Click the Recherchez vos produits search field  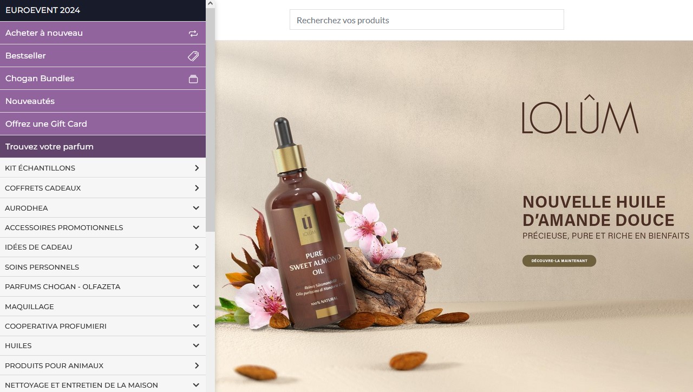[x=427, y=19]
